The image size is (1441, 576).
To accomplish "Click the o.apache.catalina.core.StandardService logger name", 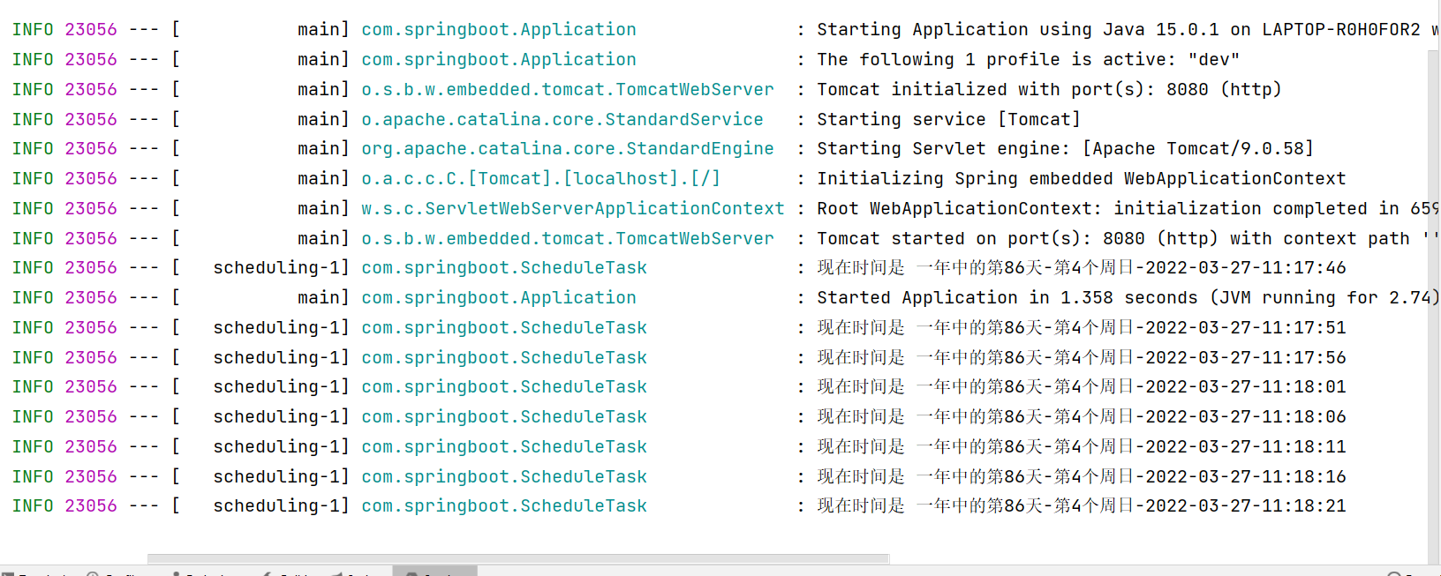I will (x=562, y=119).
